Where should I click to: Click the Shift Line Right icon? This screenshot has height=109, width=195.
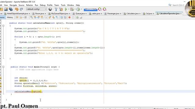pyautogui.click(x=65, y=18)
